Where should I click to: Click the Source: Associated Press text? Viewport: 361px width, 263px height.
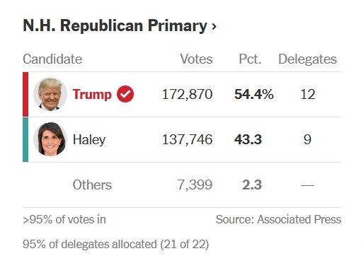coord(278,219)
